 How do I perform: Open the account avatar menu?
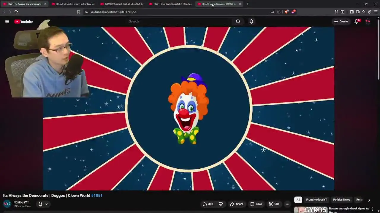tap(368, 21)
